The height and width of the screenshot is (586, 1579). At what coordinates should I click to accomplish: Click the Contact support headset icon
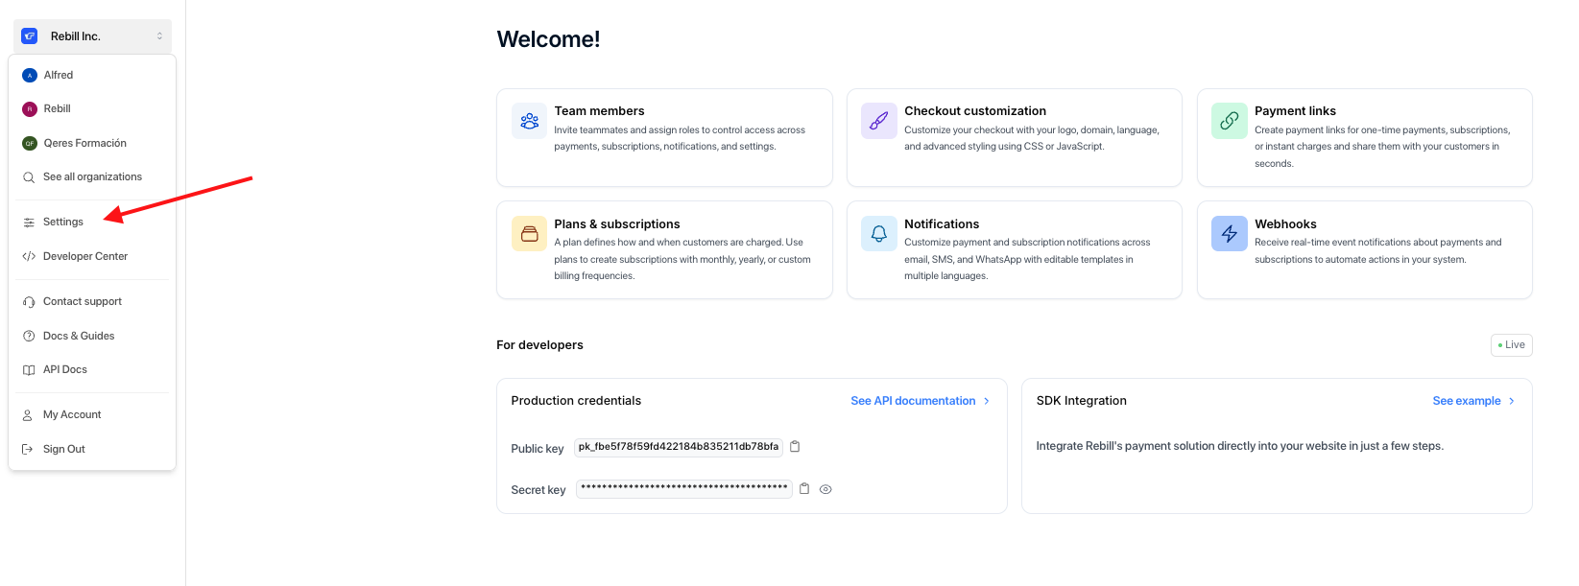pyautogui.click(x=29, y=302)
